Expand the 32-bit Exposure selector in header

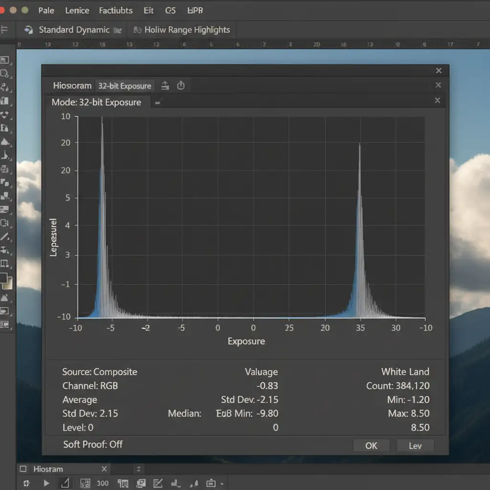[124, 86]
